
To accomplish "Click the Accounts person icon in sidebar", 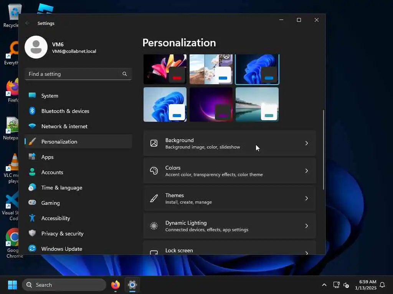I will (x=32, y=172).
